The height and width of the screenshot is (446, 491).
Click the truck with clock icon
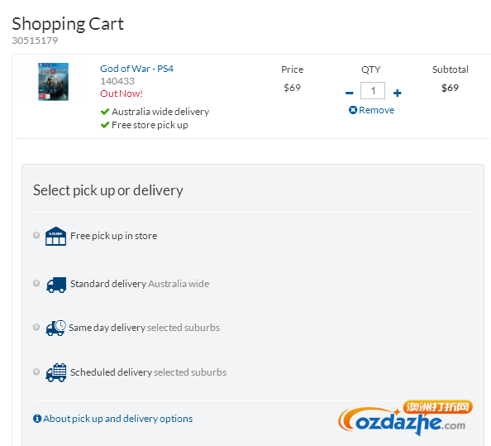tap(55, 329)
